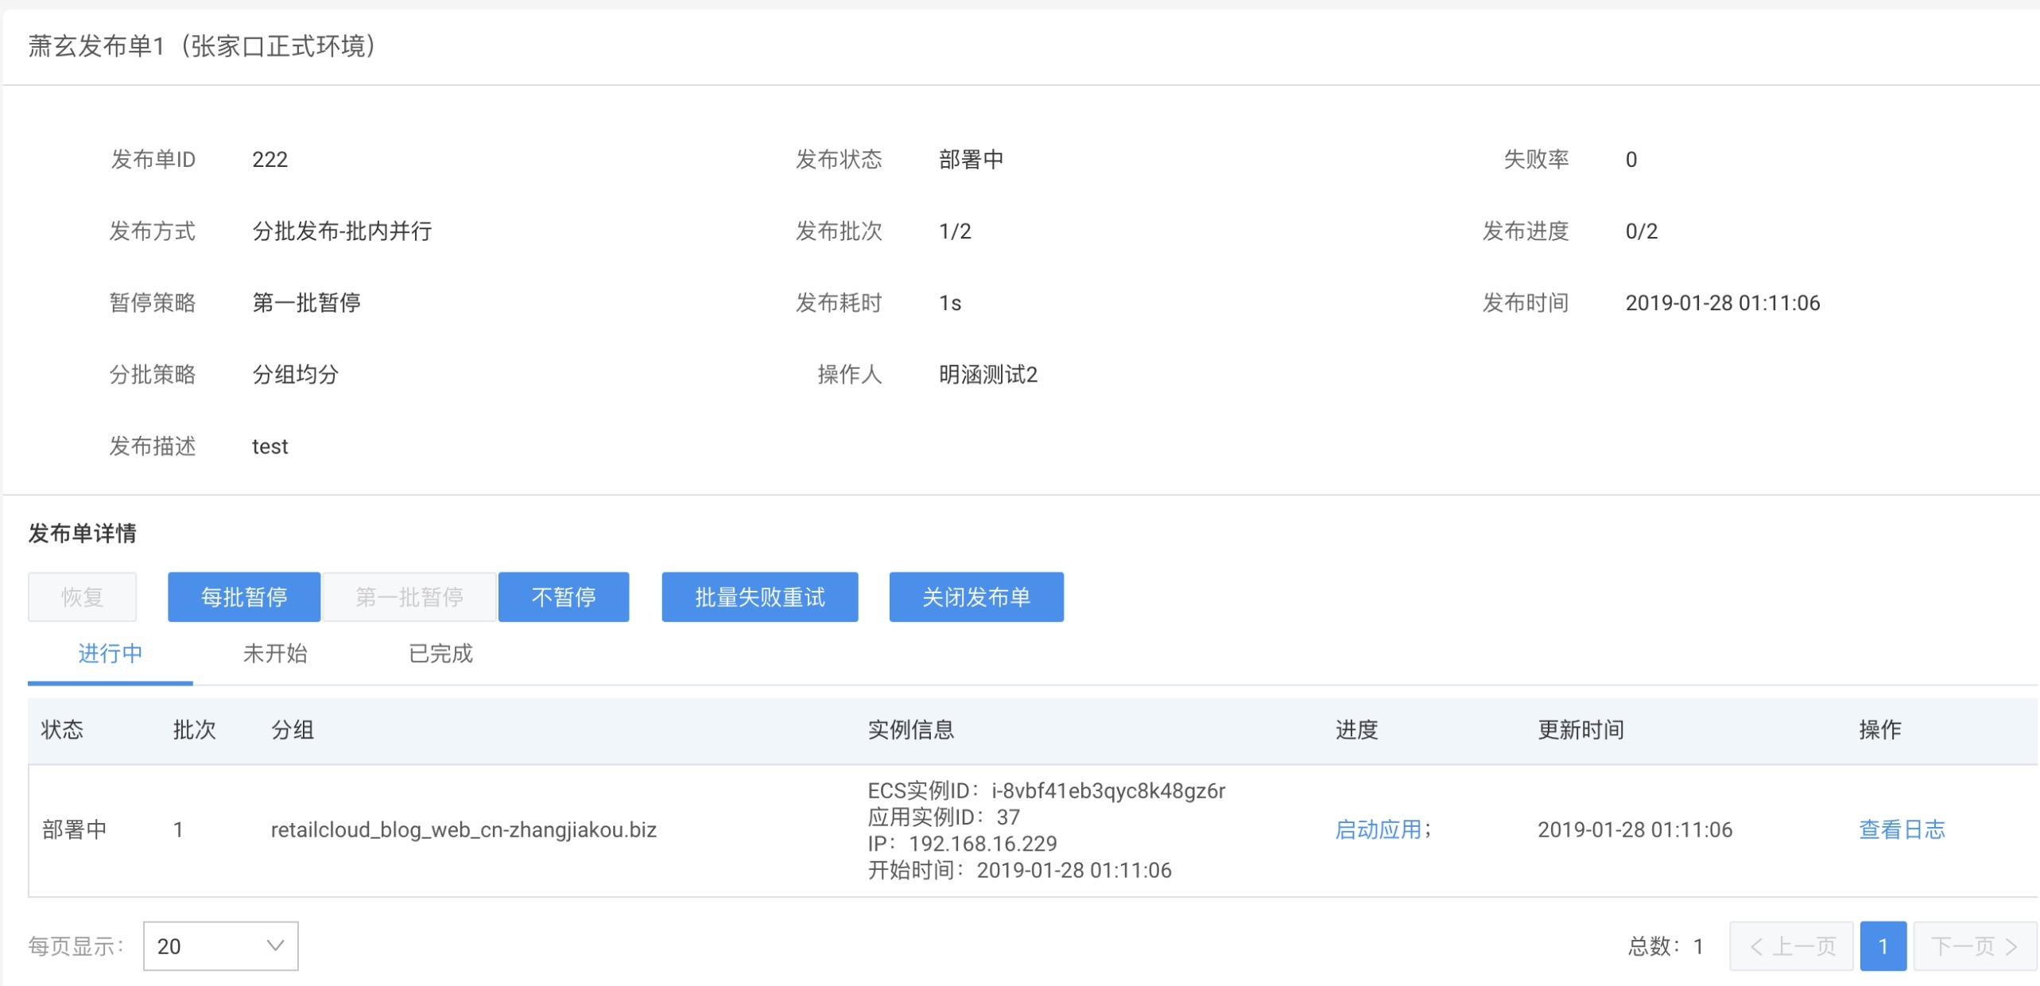Viewport: 2040px width, 986px height.
Task: Go to previous page 上一页
Action: [x=1791, y=945]
